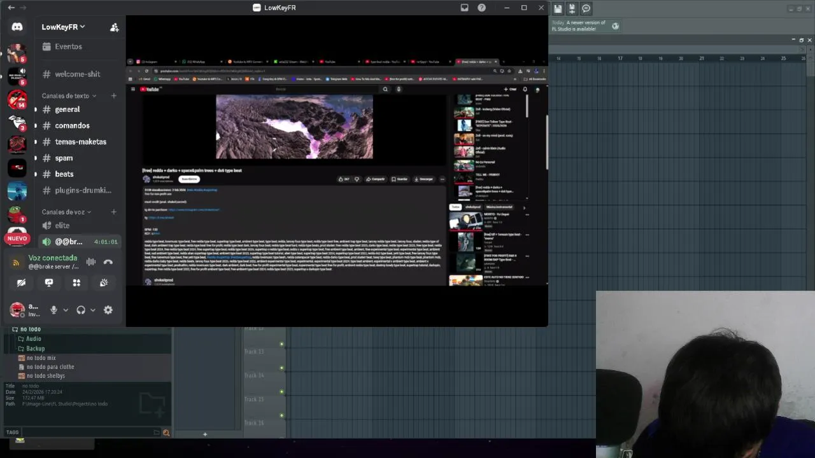Share your screen in Discord voice panel
The width and height of the screenshot is (815, 458).
click(x=49, y=283)
